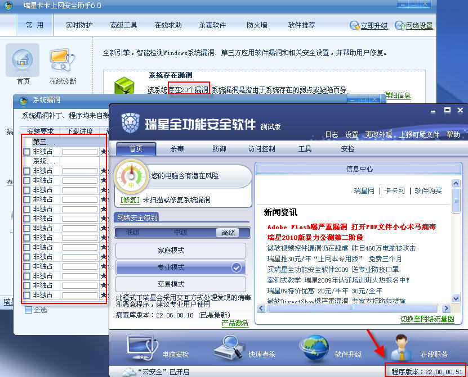Open 卡卡网 link in info center
Image resolution: width=468 pixels, height=377 pixels.
395,191
